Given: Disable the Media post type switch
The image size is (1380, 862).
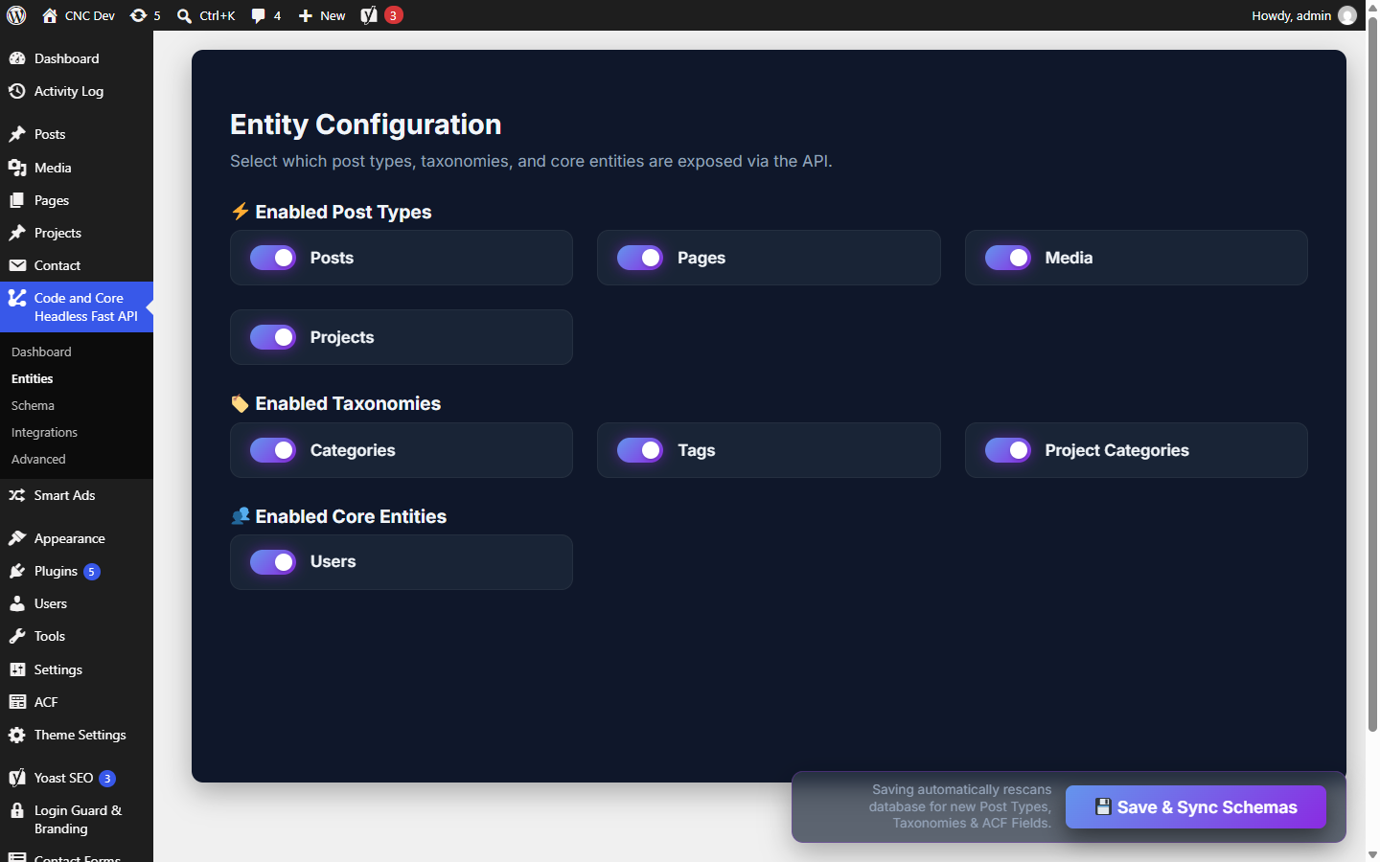Looking at the screenshot, I should coord(1008,258).
